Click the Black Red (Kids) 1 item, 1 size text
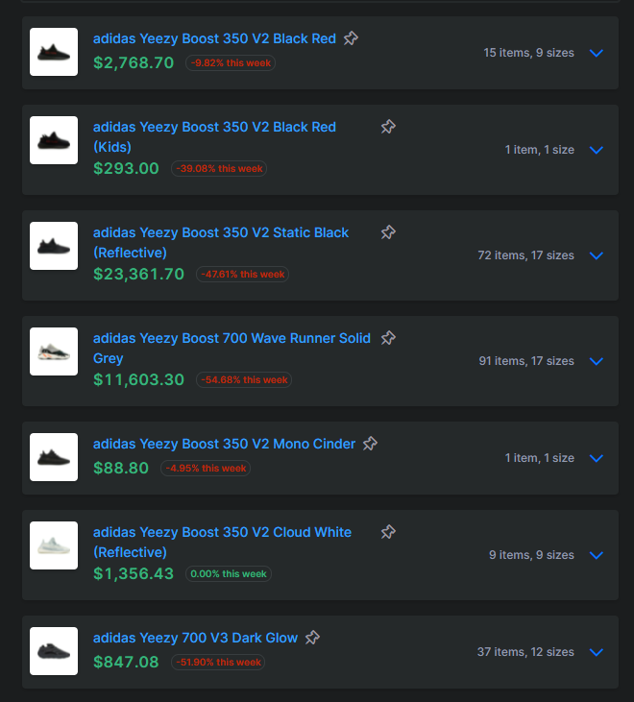The image size is (634, 702). tap(540, 150)
